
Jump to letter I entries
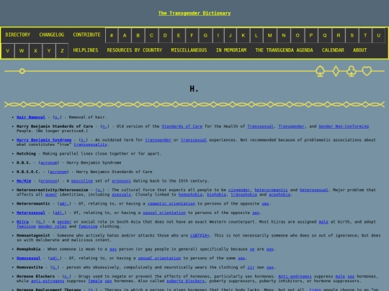click(218, 35)
